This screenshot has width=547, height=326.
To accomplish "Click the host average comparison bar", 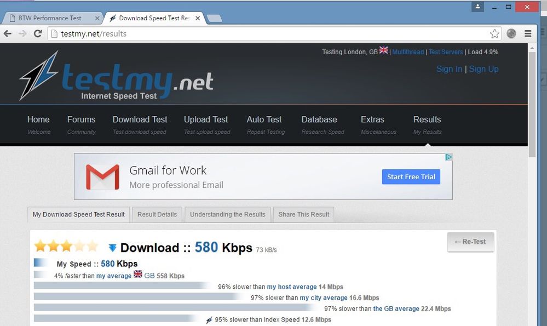I will 123,285.
